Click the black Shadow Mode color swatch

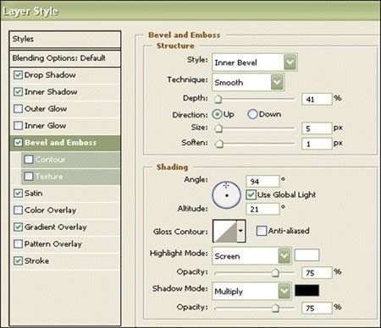pyautogui.click(x=307, y=290)
